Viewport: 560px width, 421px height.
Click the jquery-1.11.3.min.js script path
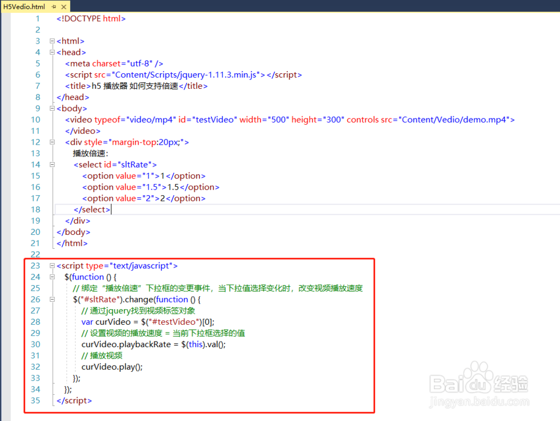[x=186, y=75]
